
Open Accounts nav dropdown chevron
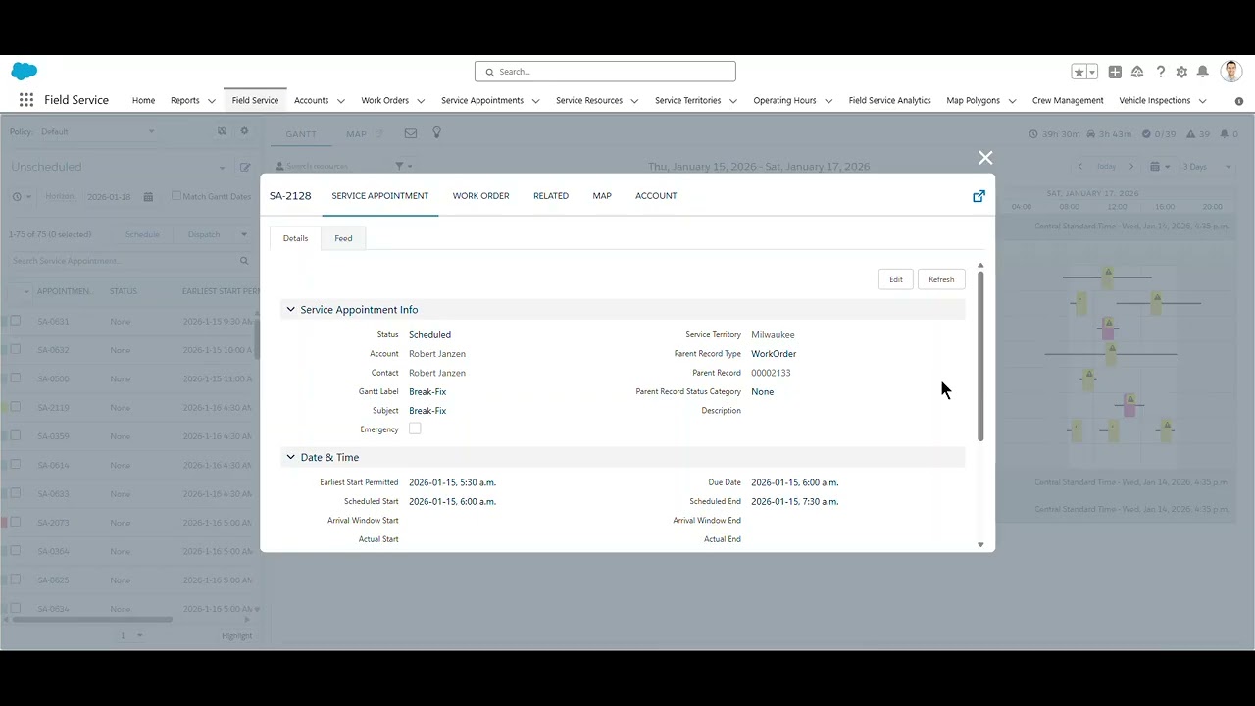pyautogui.click(x=340, y=101)
